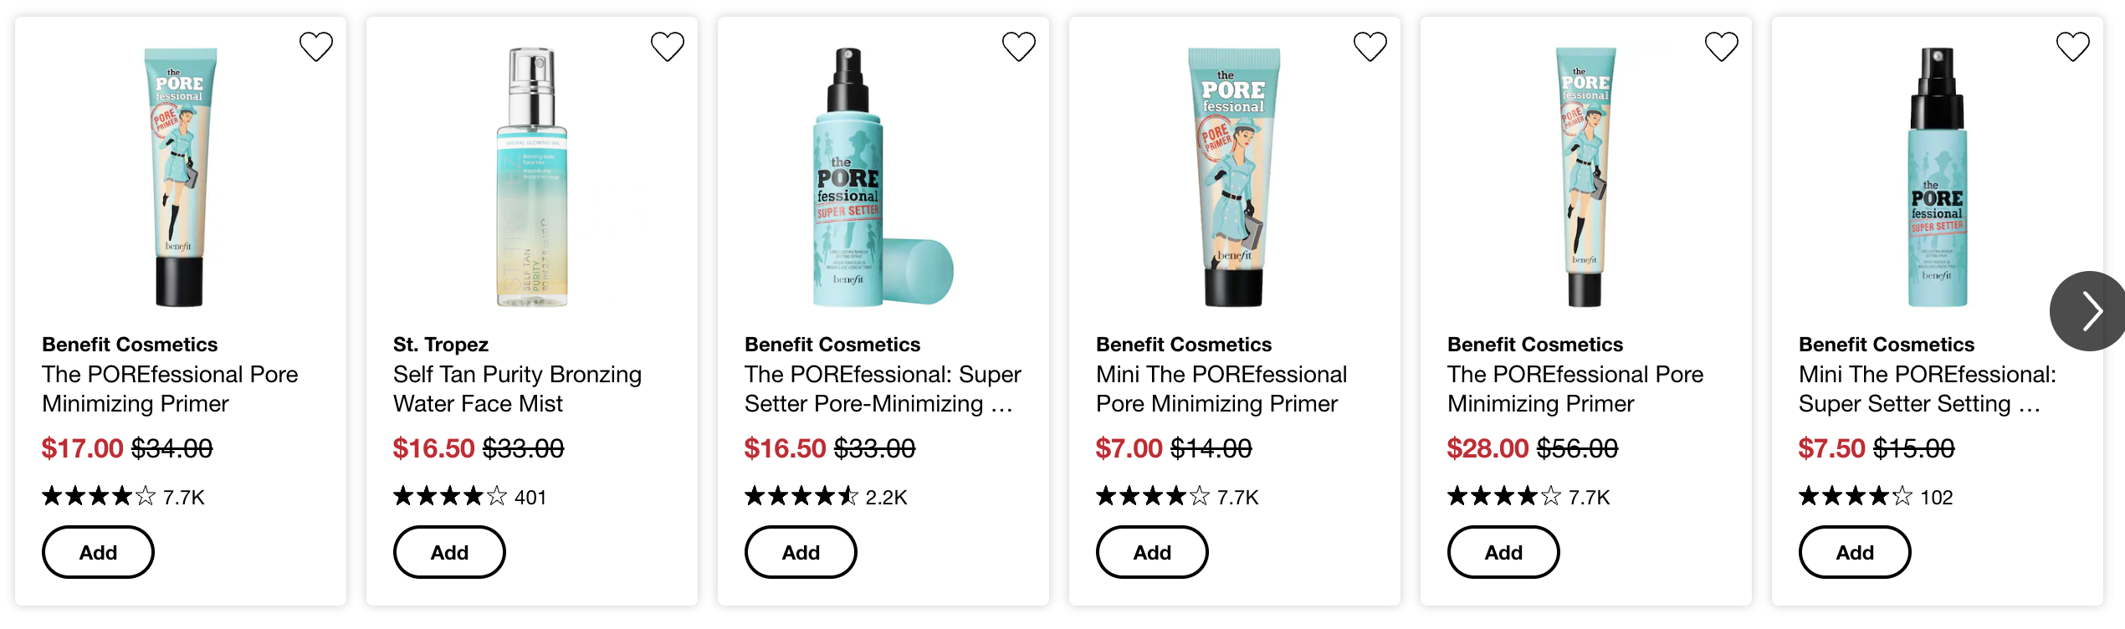The height and width of the screenshot is (629, 2125).
Task: View 2.2K reviews for Super Setter
Action: pos(826,497)
